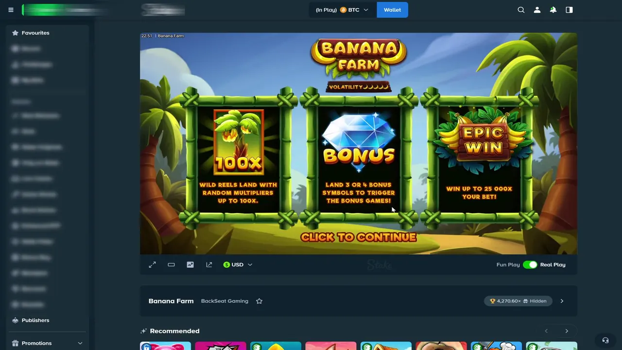Pop out the game window
The image size is (622, 350).
click(209, 264)
